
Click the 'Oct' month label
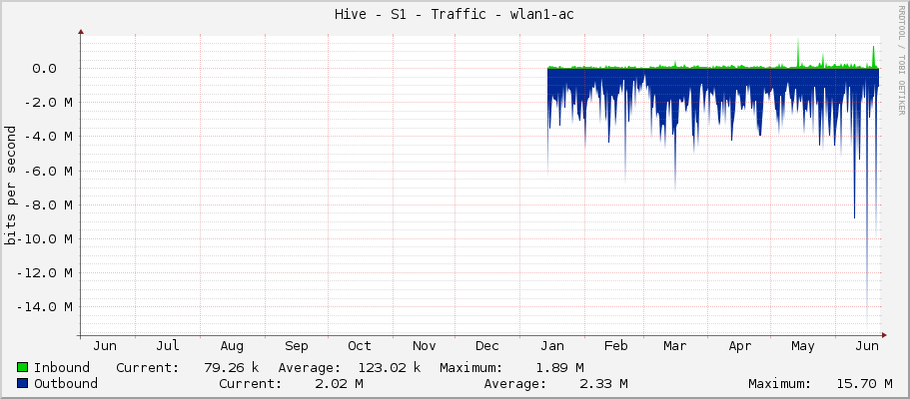(360, 346)
